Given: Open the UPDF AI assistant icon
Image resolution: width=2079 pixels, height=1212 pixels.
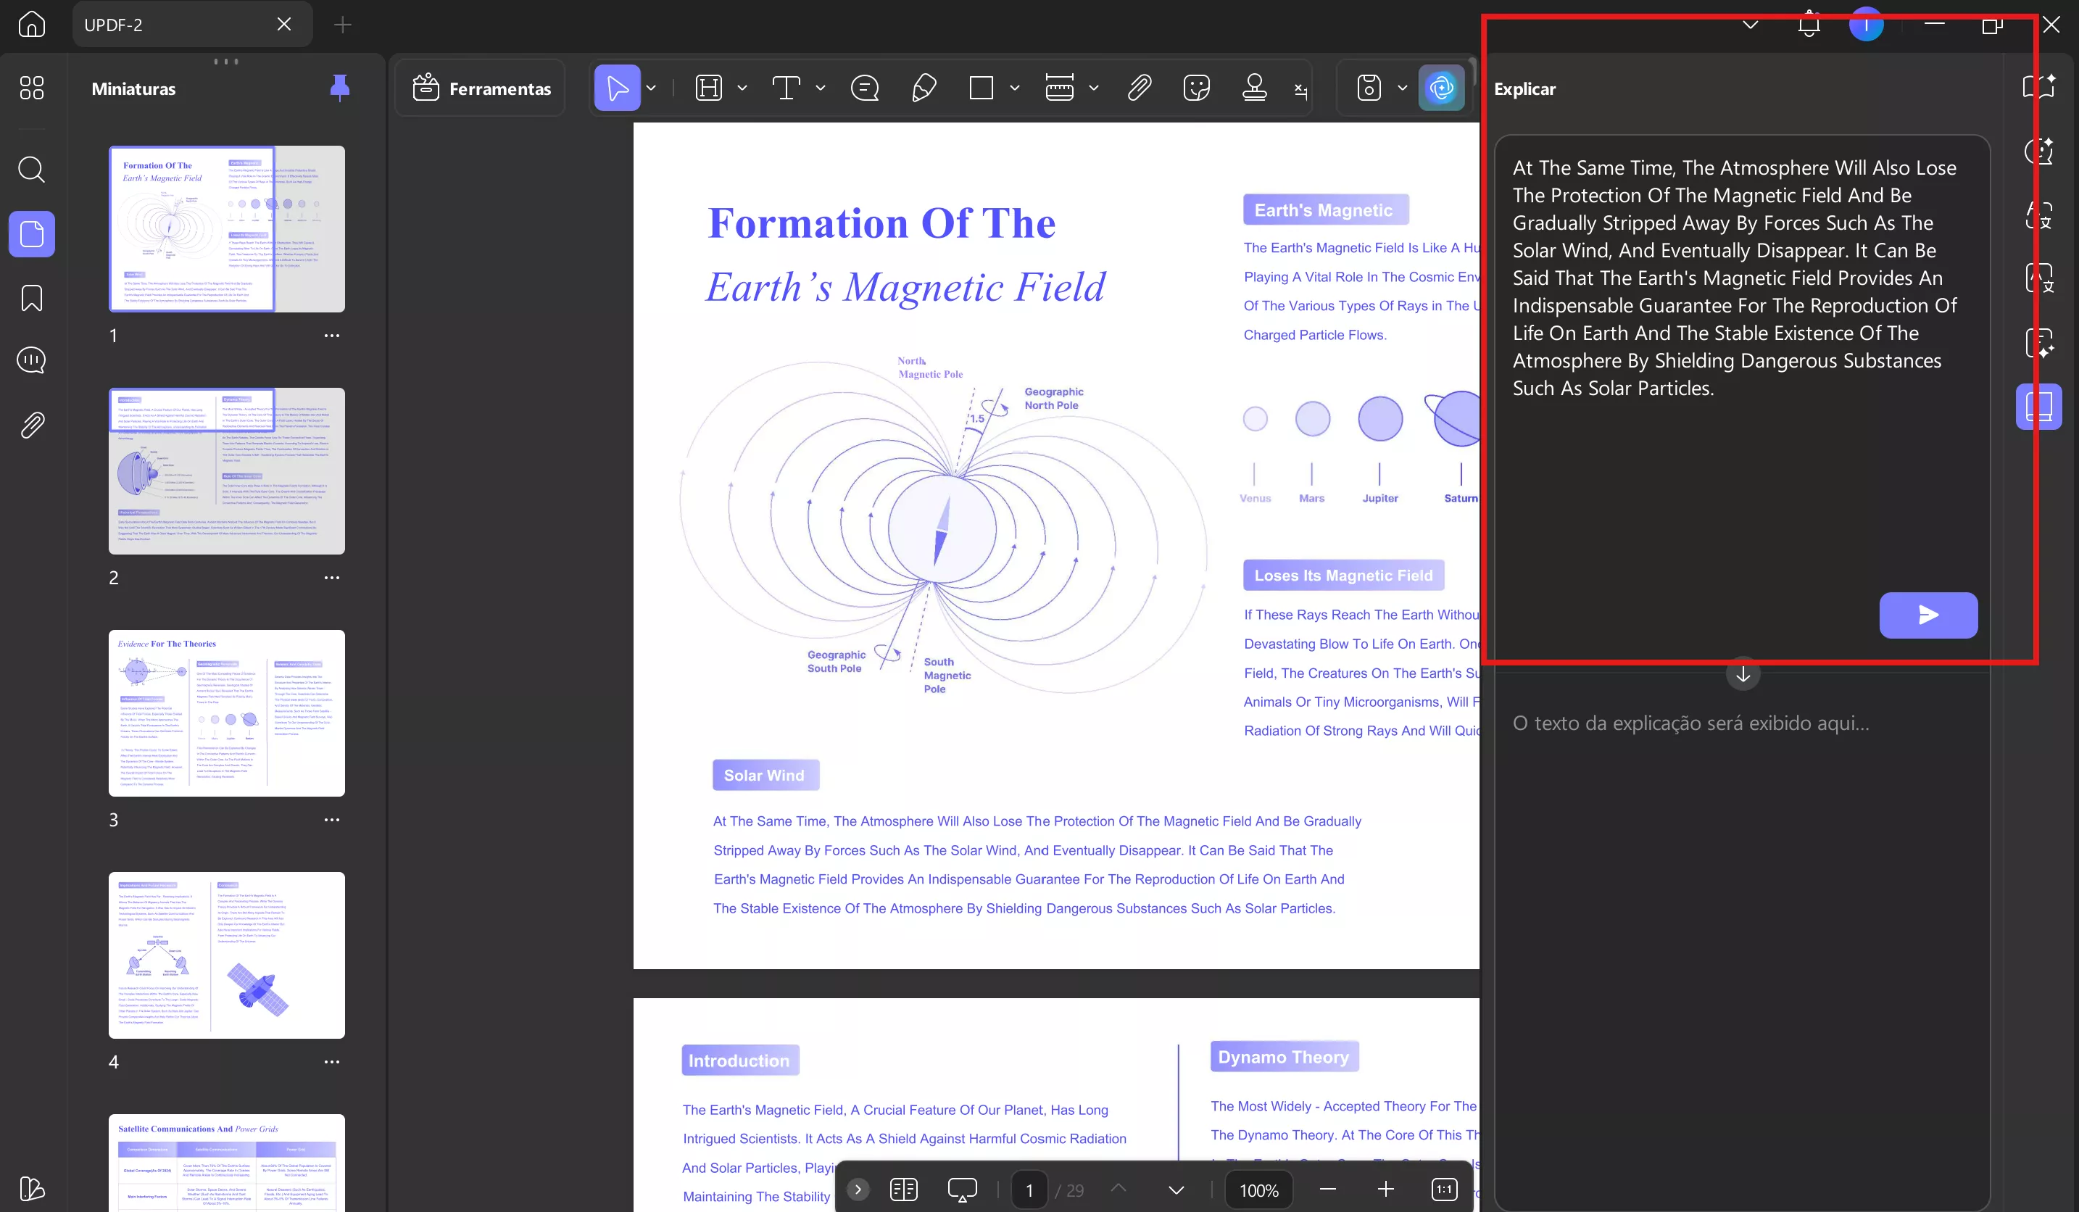Looking at the screenshot, I should (x=1440, y=88).
